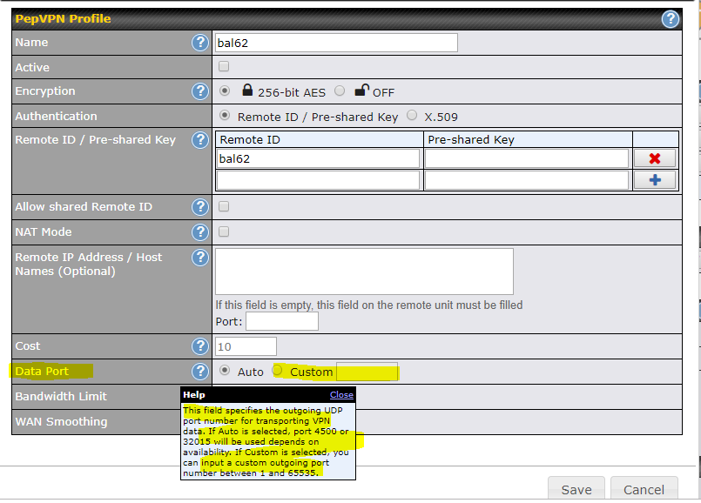Viewport: 701px width, 503px height.
Task: Click help icon for Cost field
Action: [200, 346]
